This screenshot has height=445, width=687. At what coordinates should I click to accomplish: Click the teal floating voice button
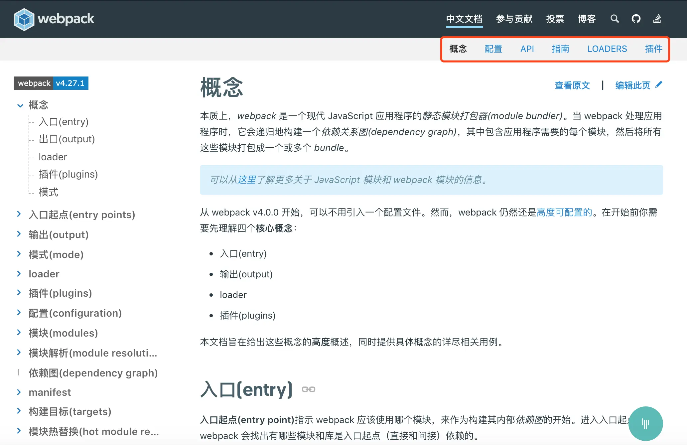click(x=645, y=423)
